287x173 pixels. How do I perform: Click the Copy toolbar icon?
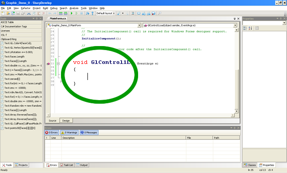coord(34,13)
